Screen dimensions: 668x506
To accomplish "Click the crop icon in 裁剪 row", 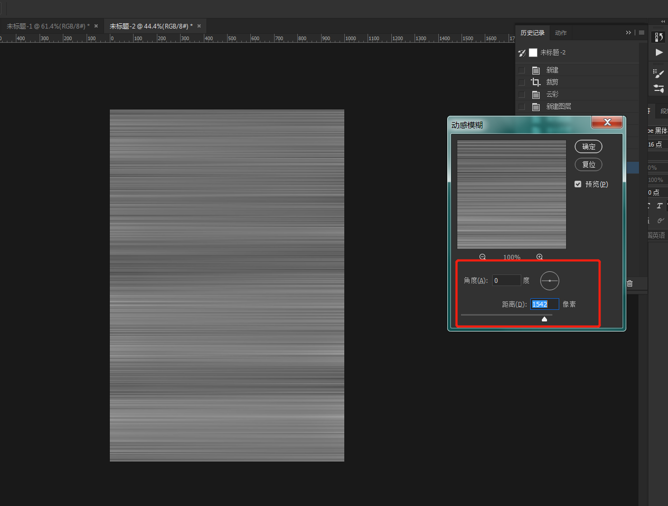I will coord(536,82).
